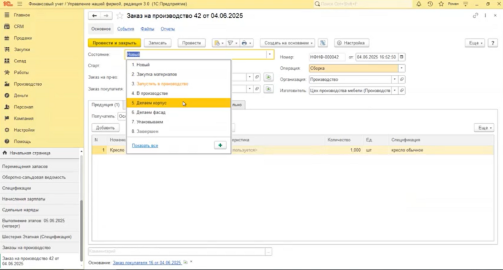Screen dimensions: 503x270
Task: Select state 8. Завершен
Action: [179, 131]
